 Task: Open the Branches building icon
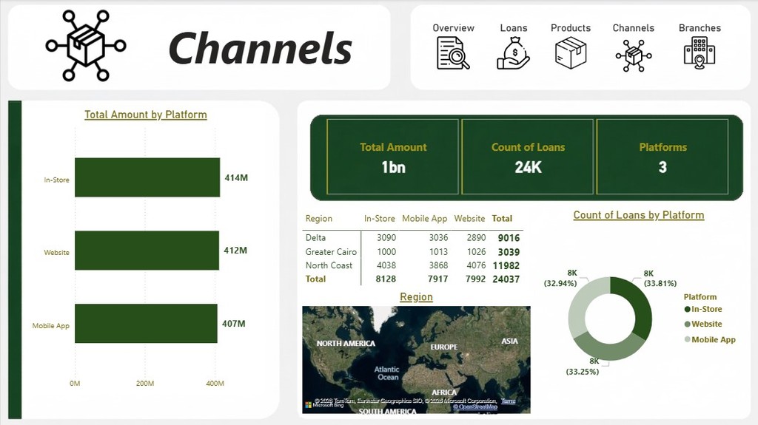click(x=700, y=53)
